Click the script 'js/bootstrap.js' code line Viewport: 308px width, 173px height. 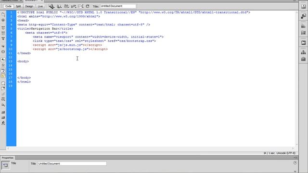(70, 49)
